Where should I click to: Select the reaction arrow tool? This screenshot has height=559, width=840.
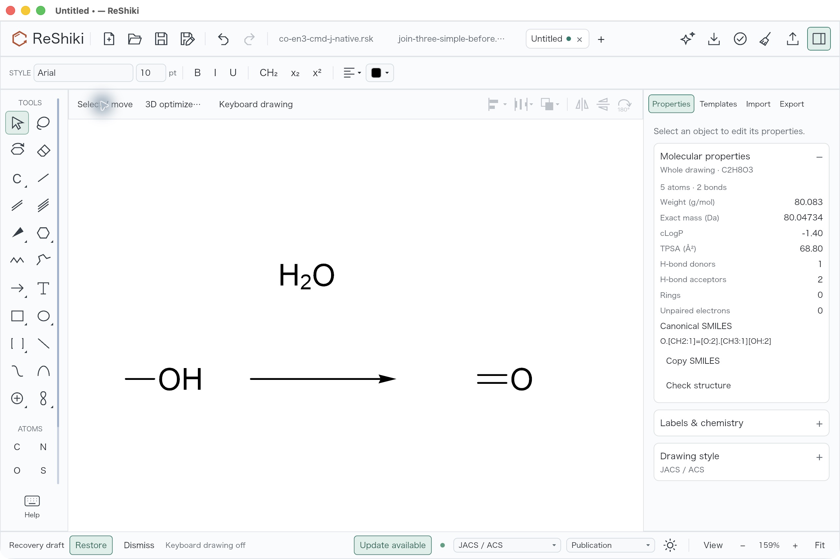[17, 288]
